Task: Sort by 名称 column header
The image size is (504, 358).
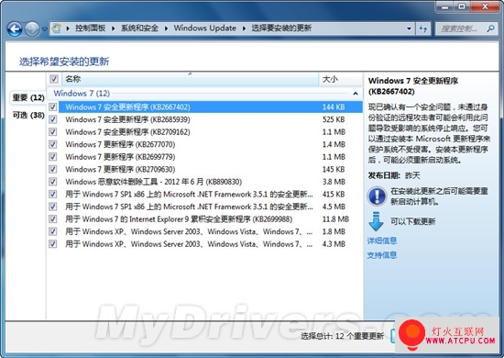Action: [x=190, y=79]
